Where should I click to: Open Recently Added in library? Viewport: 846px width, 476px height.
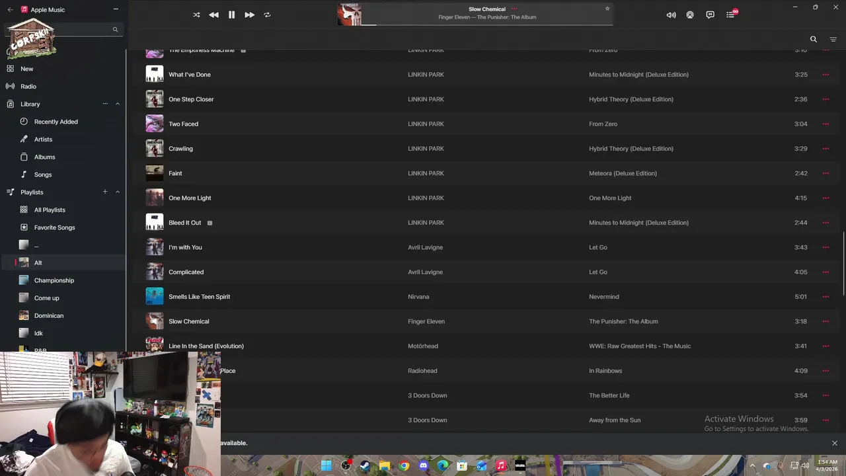pyautogui.click(x=56, y=122)
